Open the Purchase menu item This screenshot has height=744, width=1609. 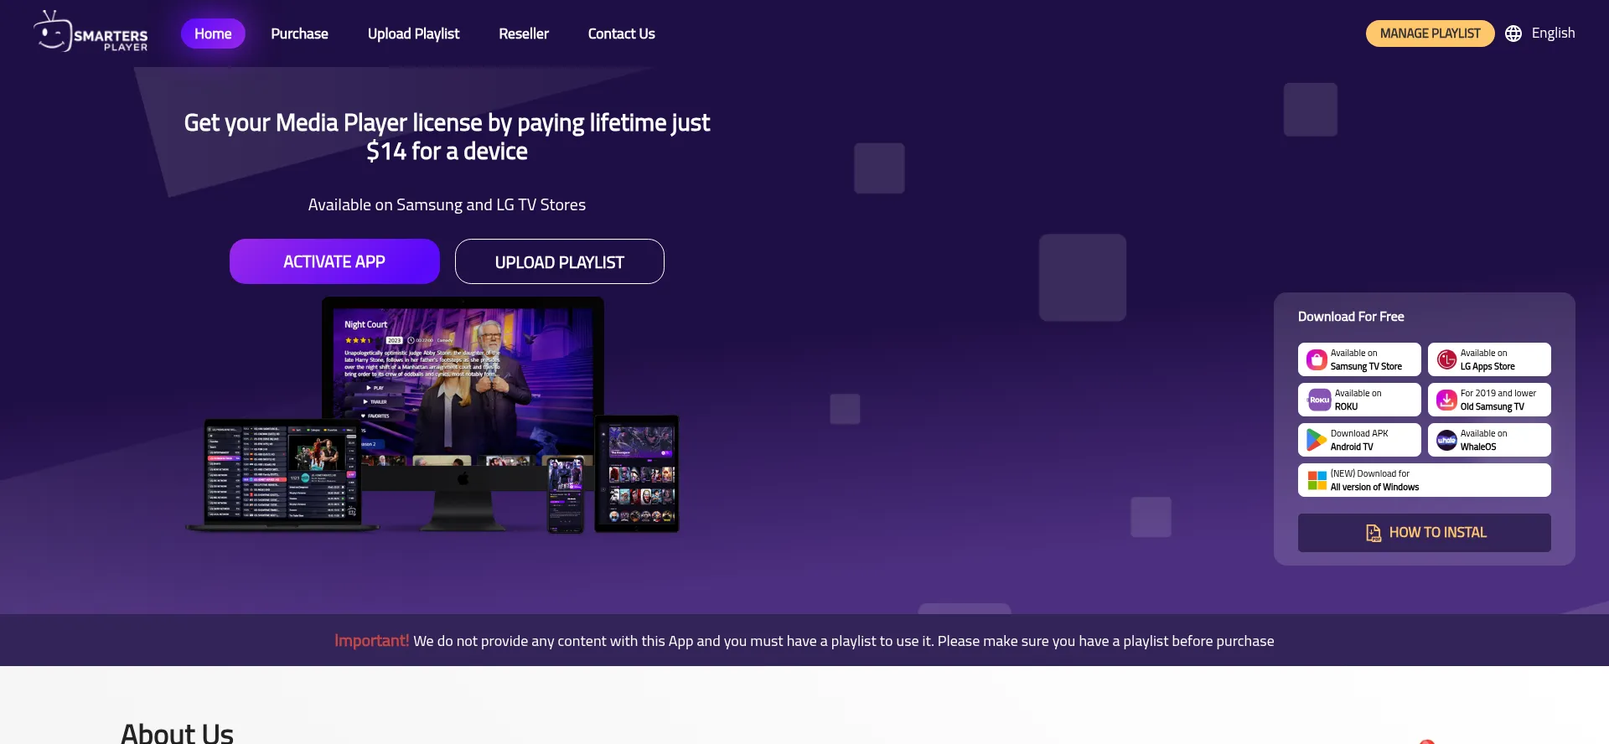pos(299,34)
